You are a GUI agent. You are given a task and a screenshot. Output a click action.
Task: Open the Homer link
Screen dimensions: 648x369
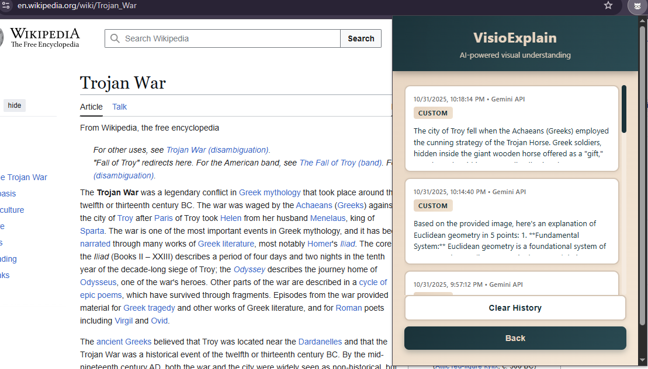click(x=320, y=244)
